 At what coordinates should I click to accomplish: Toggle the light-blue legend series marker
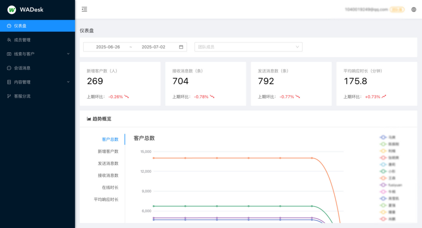tap(383, 165)
